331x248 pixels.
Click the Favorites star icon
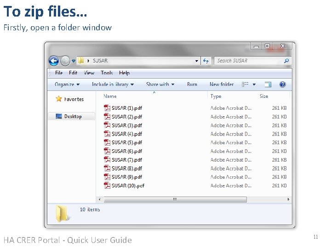[59, 99]
